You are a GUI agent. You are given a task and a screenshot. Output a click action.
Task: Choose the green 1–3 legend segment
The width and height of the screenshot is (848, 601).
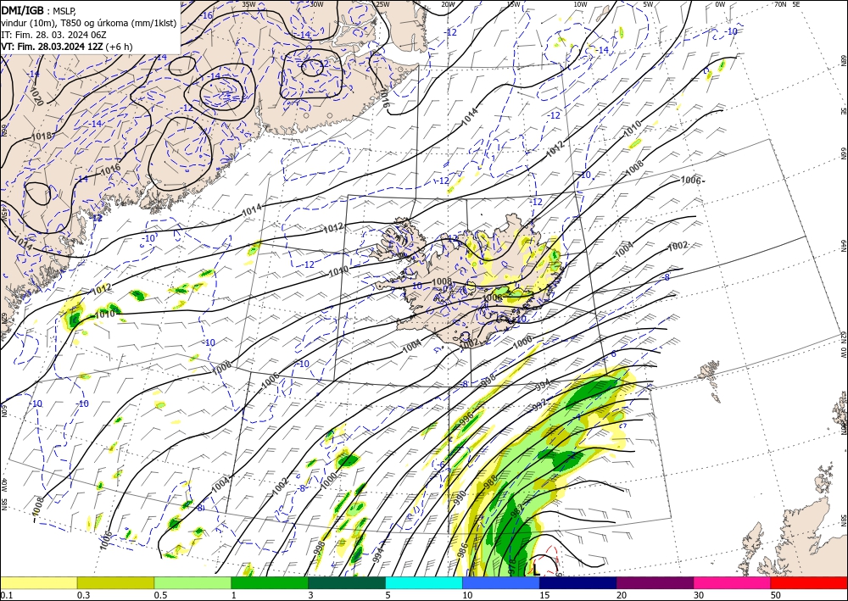pos(270,582)
